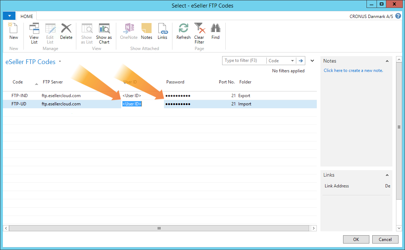Click the CRONUS Danmark A/S company name
The height and width of the screenshot is (250, 405).
pyautogui.click(x=371, y=16)
